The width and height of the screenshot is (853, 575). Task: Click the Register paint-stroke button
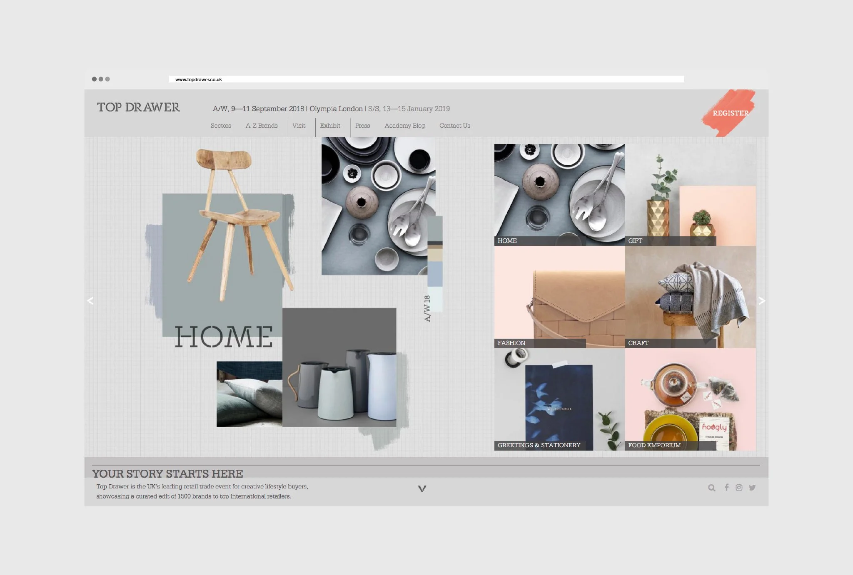coord(730,113)
